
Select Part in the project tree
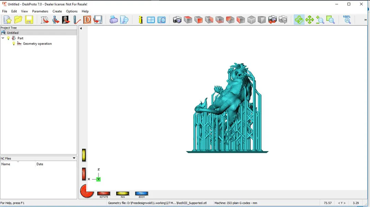click(20, 38)
